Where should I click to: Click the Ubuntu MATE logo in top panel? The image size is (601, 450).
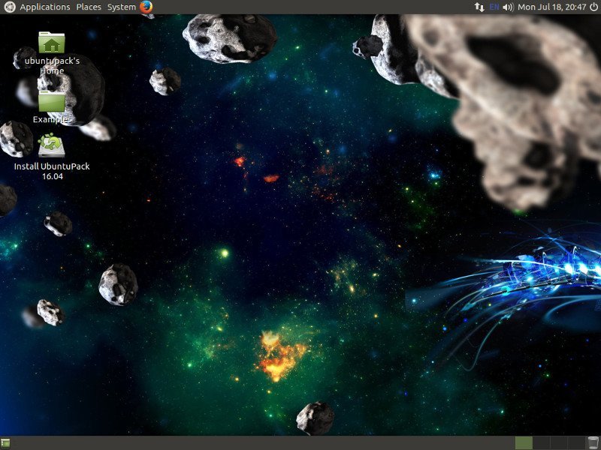pos(9,7)
